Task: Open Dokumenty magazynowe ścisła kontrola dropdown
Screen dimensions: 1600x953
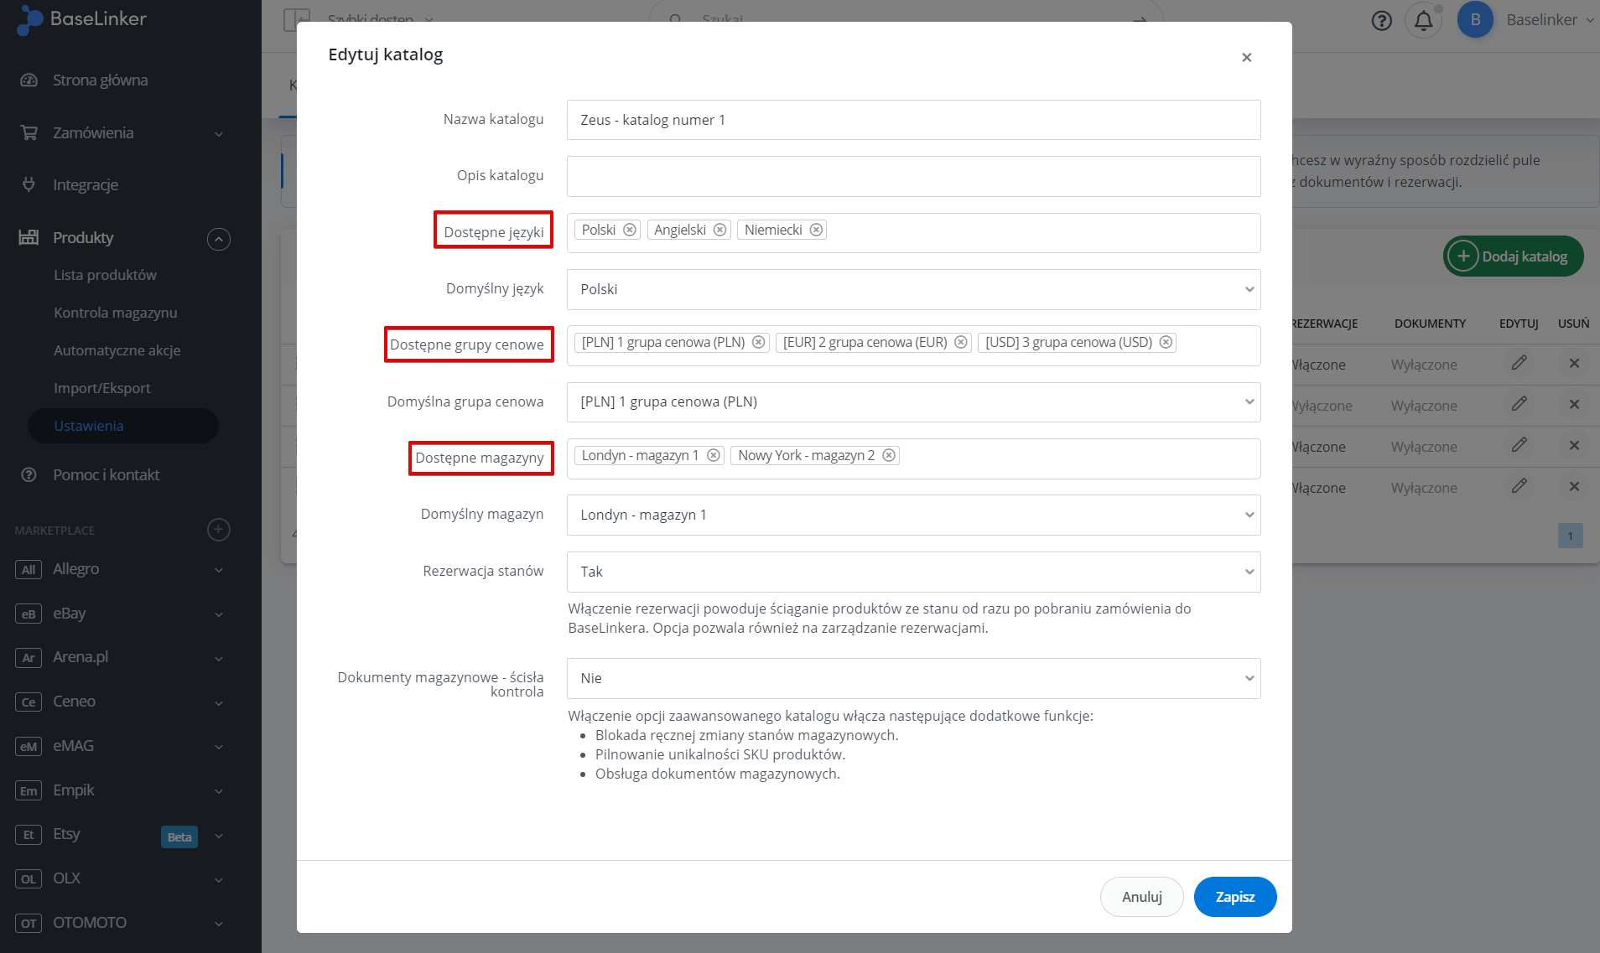Action: 913,678
